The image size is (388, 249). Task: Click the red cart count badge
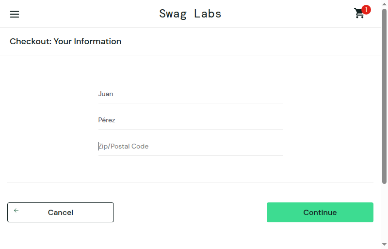click(x=366, y=10)
